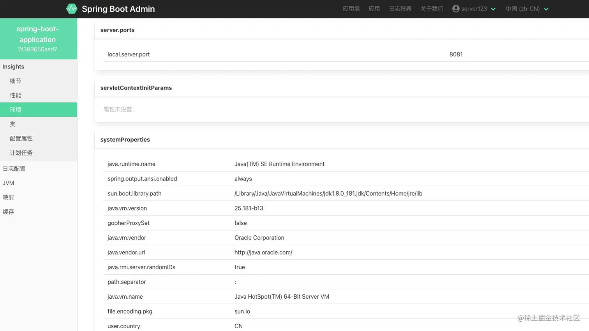Select the java.vm.name property name
The height and width of the screenshot is (331, 589).
click(x=125, y=297)
